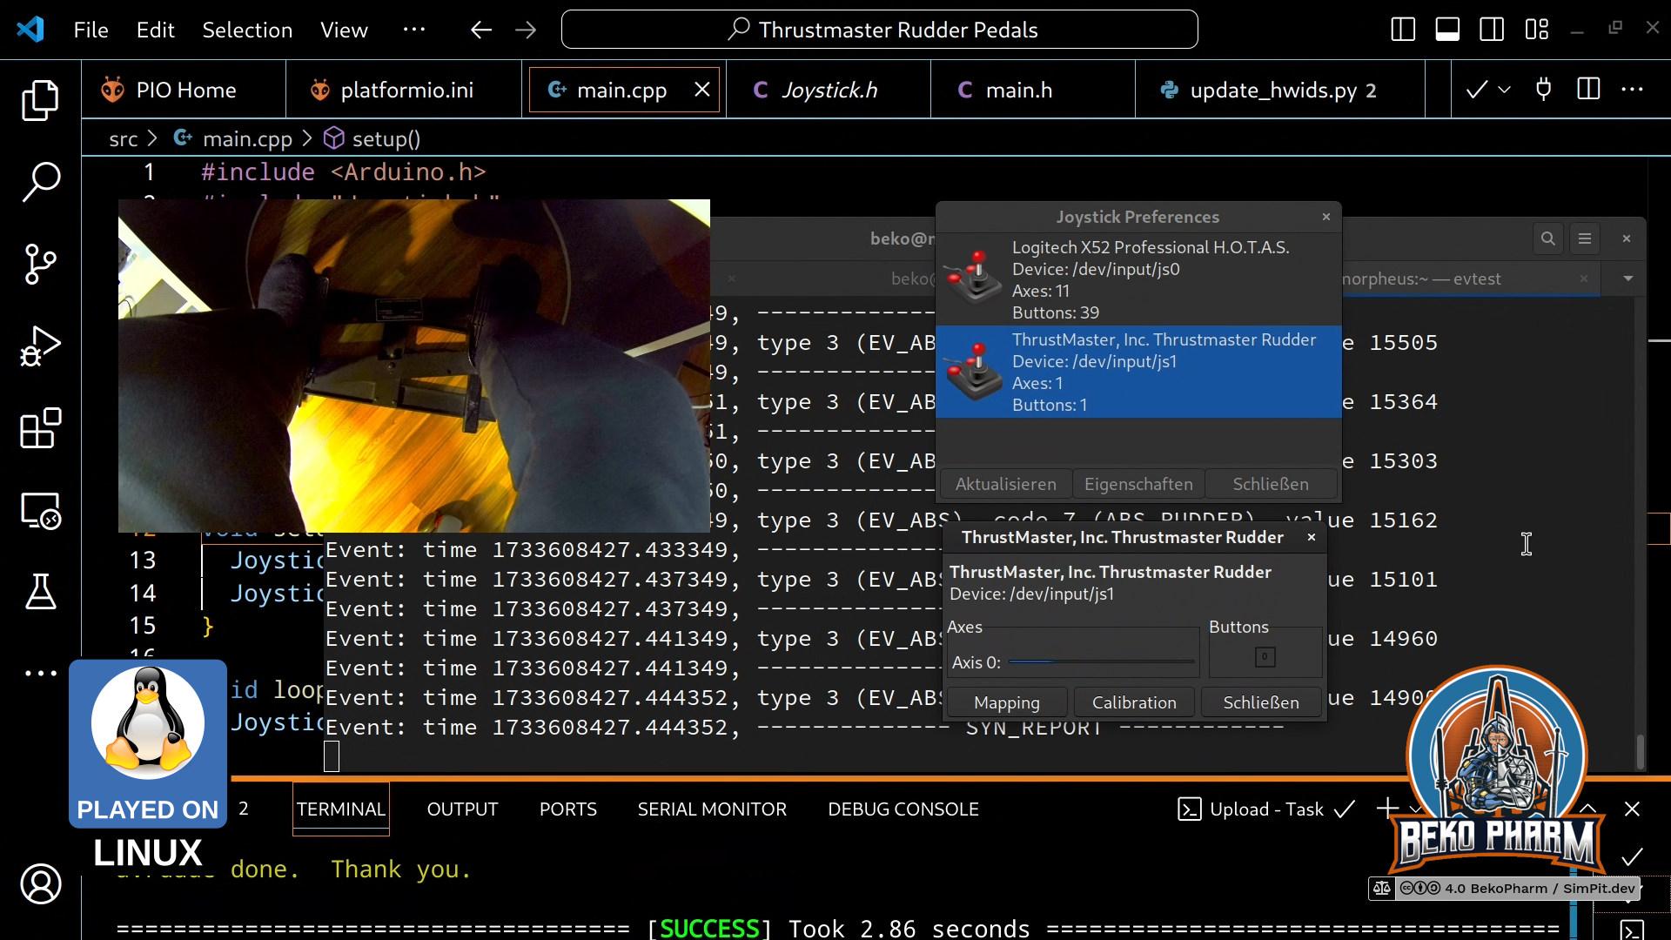Open the Accounts menu icon
The width and height of the screenshot is (1671, 940).
pos(40,884)
